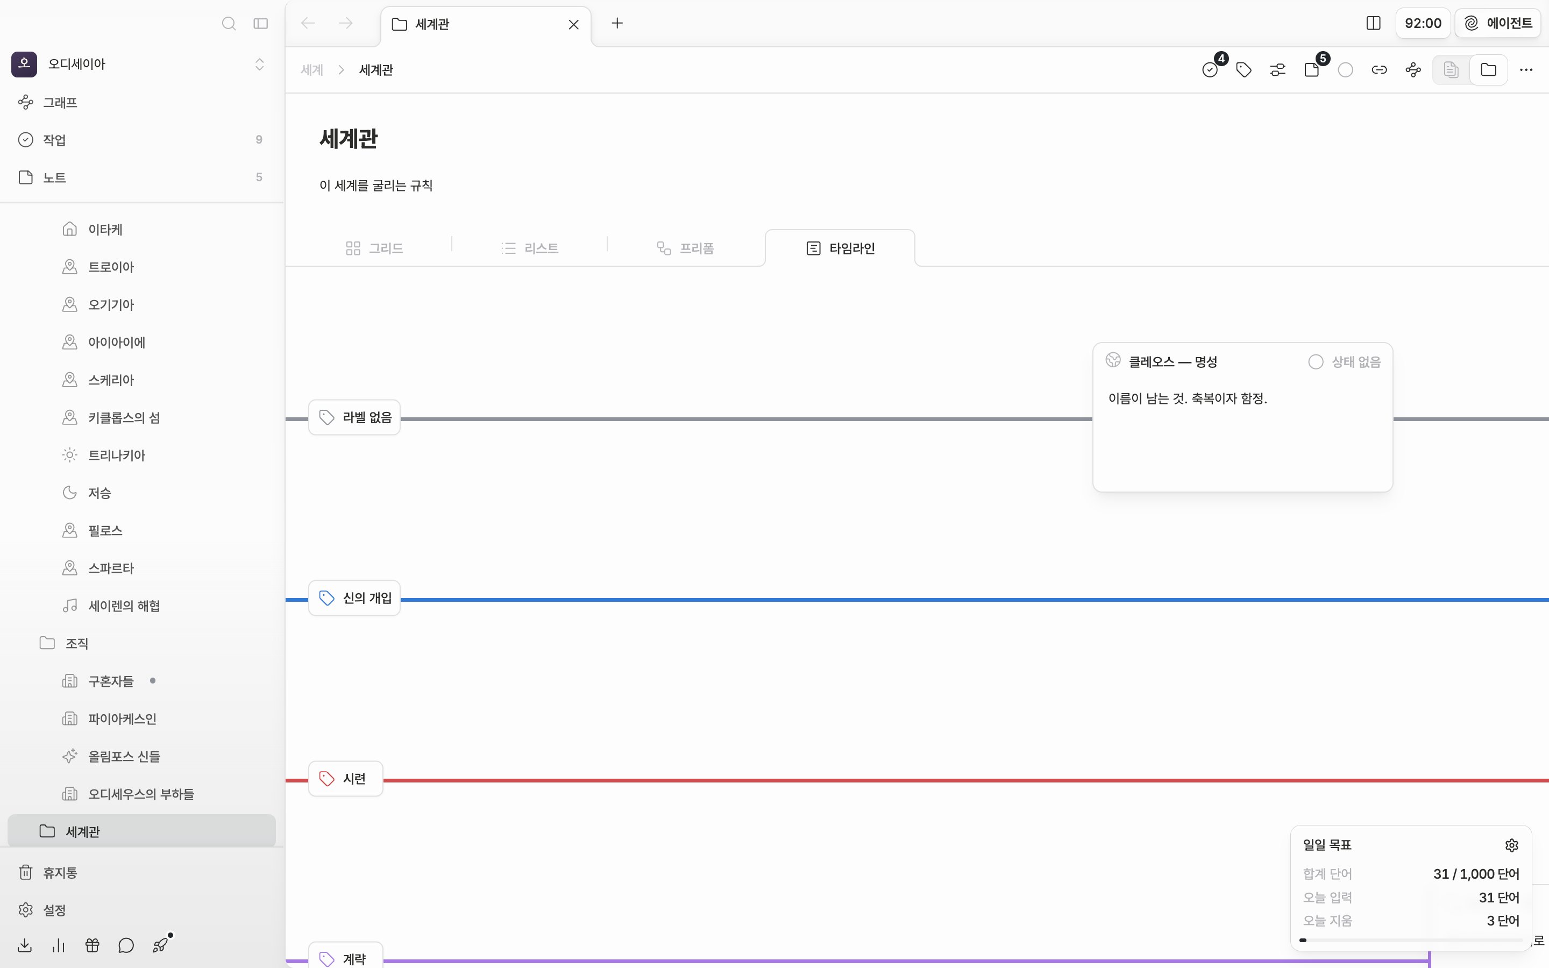
Task: Open tasks icon with badge 4
Action: 1210,70
